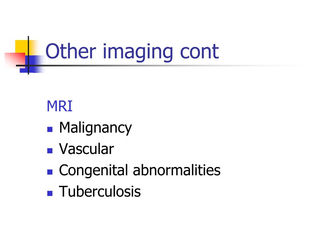Click the horizontal gradient line under title

(x=162, y=65)
